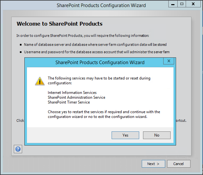Screen dimensions: 203x175
Task: Click the dialog title 'SharePoint Products Configuration Wizard'
Action: 100,63
